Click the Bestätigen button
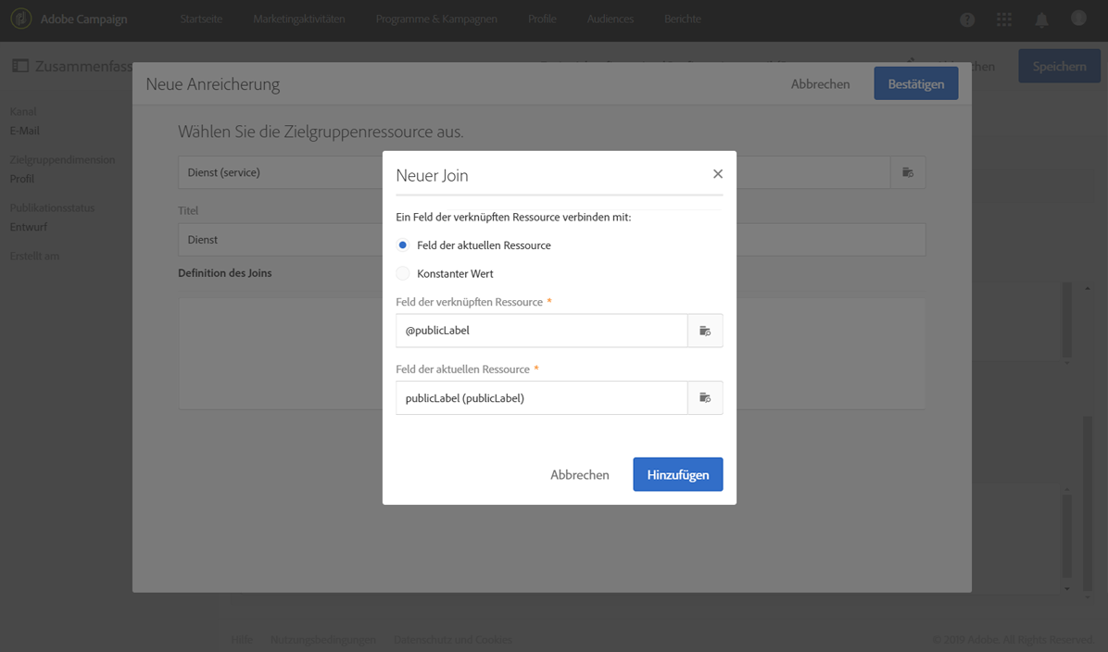The height and width of the screenshot is (652, 1108). 915,84
